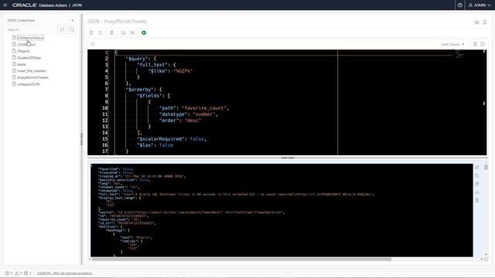Image resolution: width=495 pixels, height=278 pixels.
Task: Click the collections Search field
Action: click(31, 29)
